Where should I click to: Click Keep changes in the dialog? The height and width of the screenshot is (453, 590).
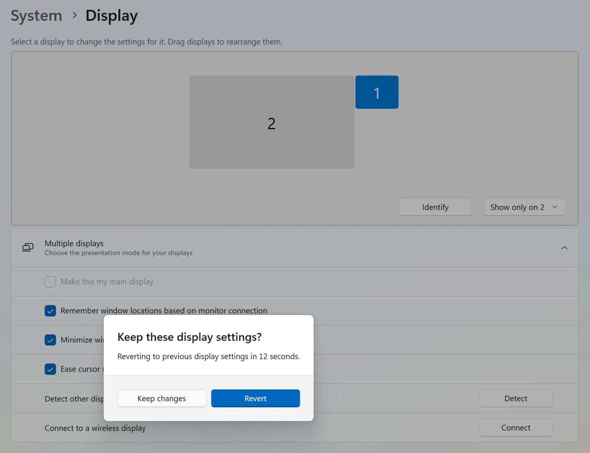(x=162, y=398)
